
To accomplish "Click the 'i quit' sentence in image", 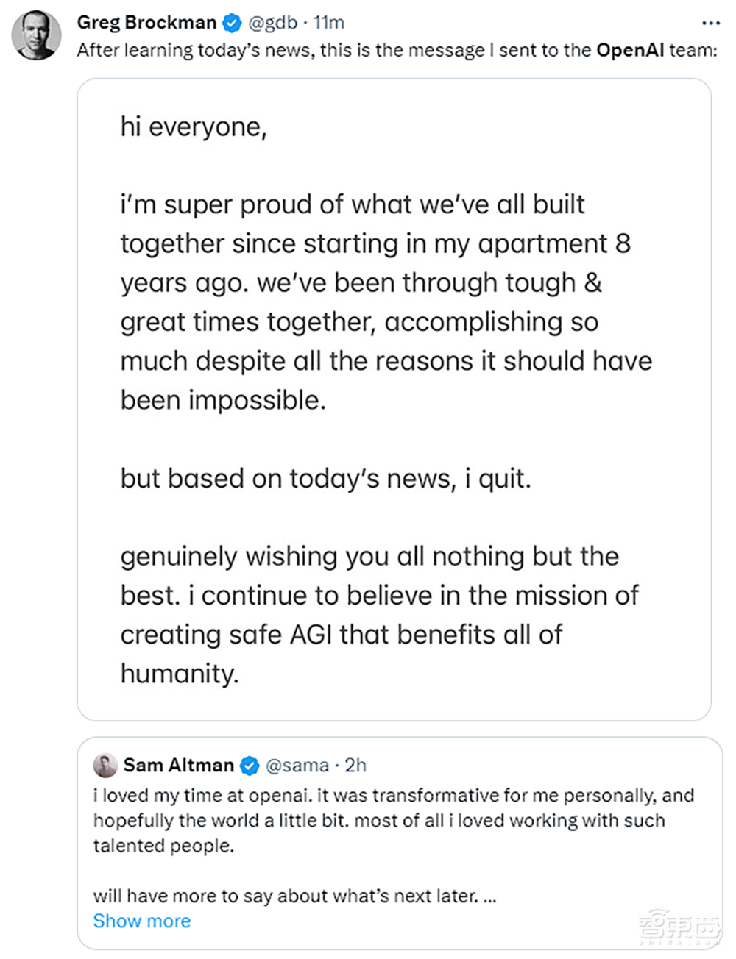I will [325, 479].
